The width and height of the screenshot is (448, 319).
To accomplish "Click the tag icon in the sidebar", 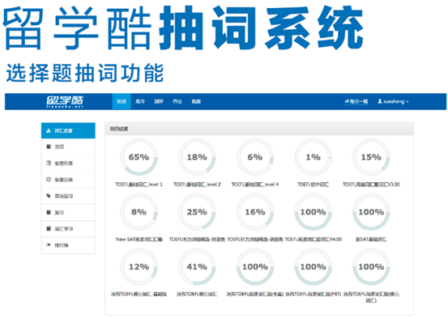I will point(49,196).
